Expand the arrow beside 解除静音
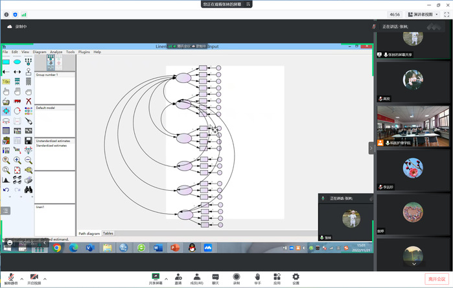 pos(23,278)
